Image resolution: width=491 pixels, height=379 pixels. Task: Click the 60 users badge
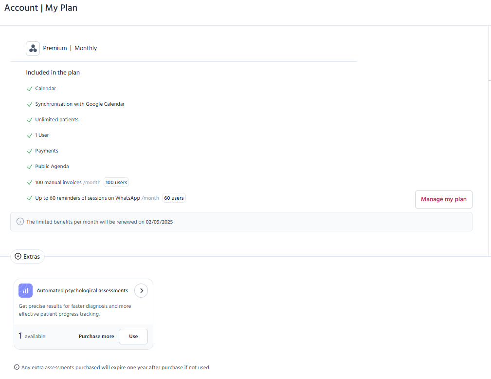(174, 198)
